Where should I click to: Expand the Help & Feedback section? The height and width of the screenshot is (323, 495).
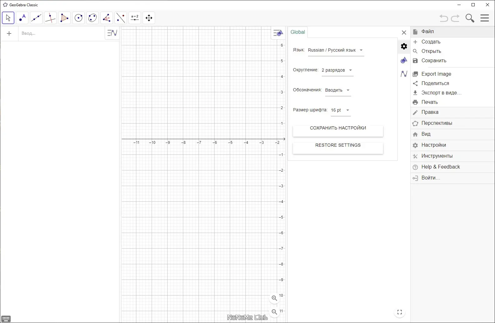coord(452,167)
